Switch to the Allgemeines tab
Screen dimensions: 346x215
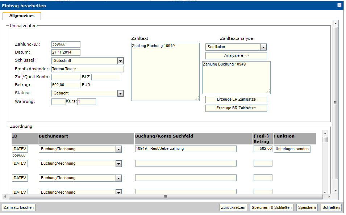coord(22,16)
